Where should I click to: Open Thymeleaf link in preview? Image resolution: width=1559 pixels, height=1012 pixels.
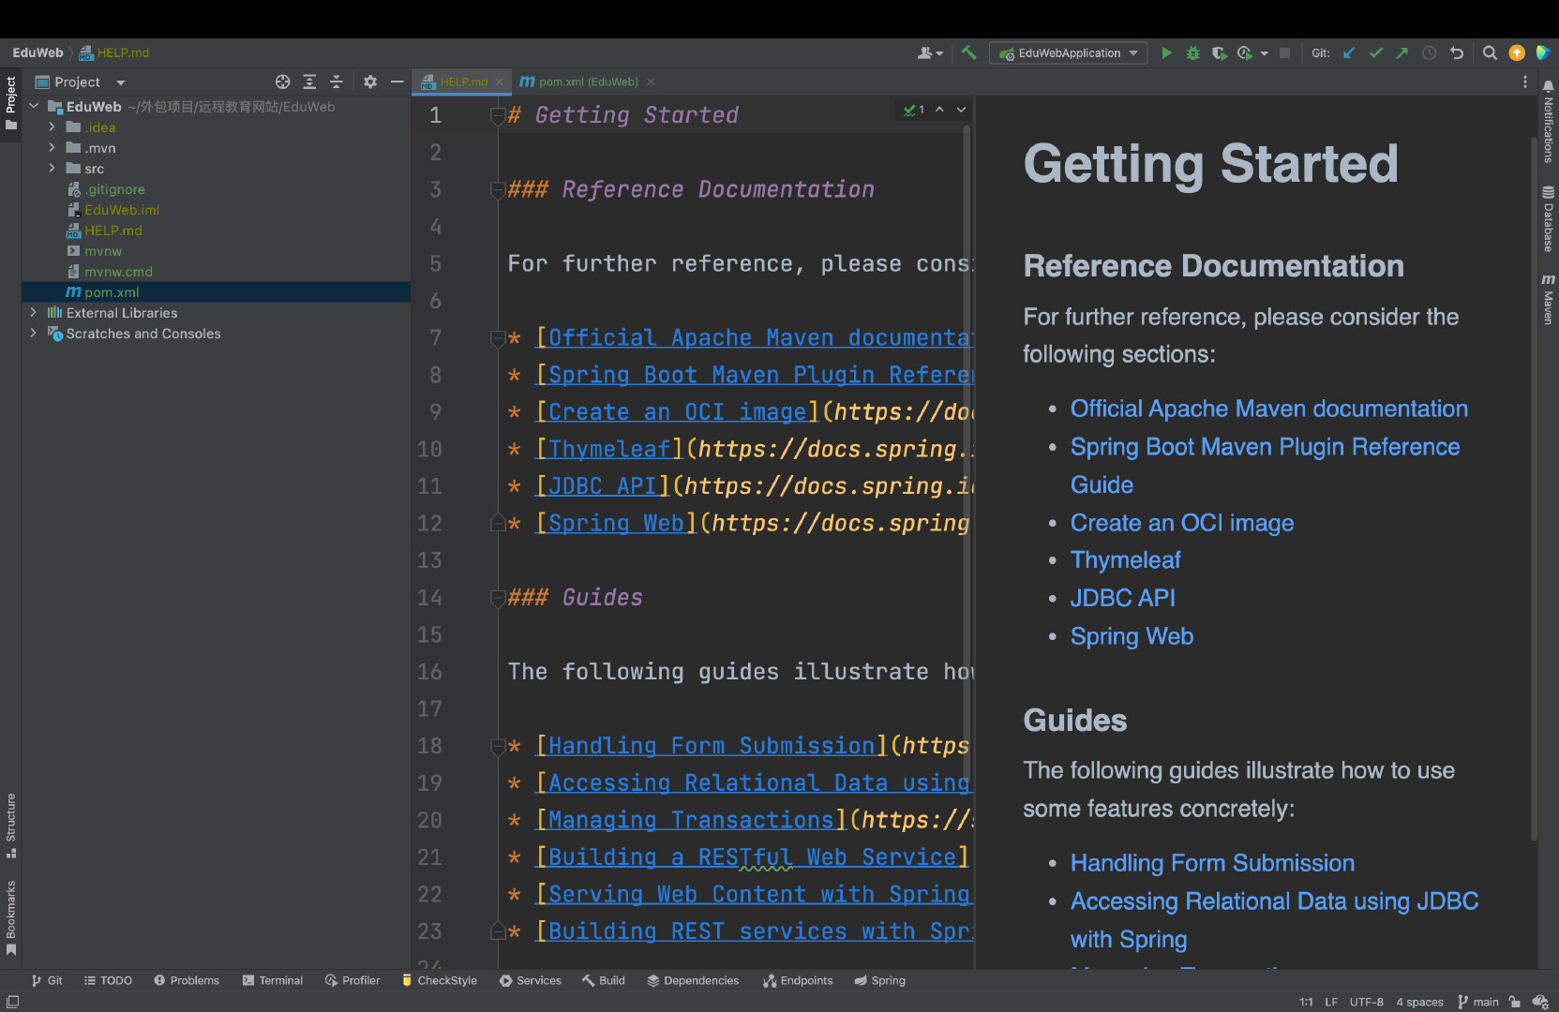pos(1125,560)
